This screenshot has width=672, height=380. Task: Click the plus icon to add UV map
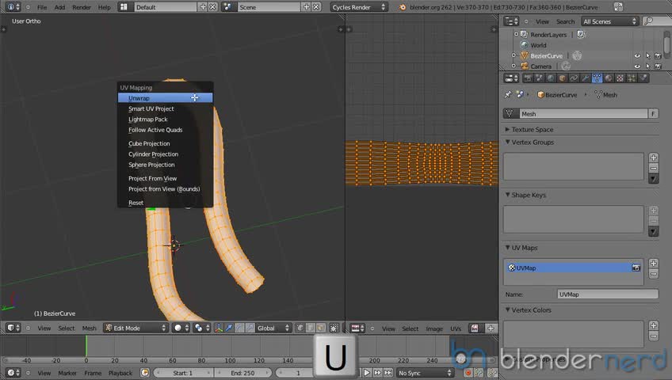tap(653, 263)
